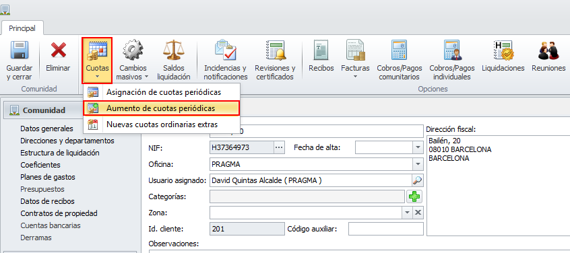The image size is (570, 253).
Task: Expand the Facturas dropdown arrow
Action: (355, 77)
